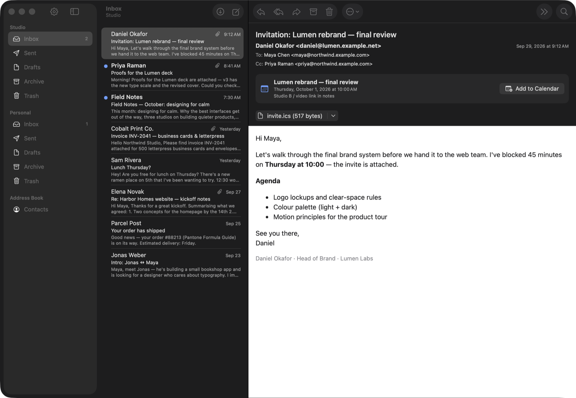Archive the open message via toolbar
Screen dimensions: 576x398
click(x=313, y=12)
